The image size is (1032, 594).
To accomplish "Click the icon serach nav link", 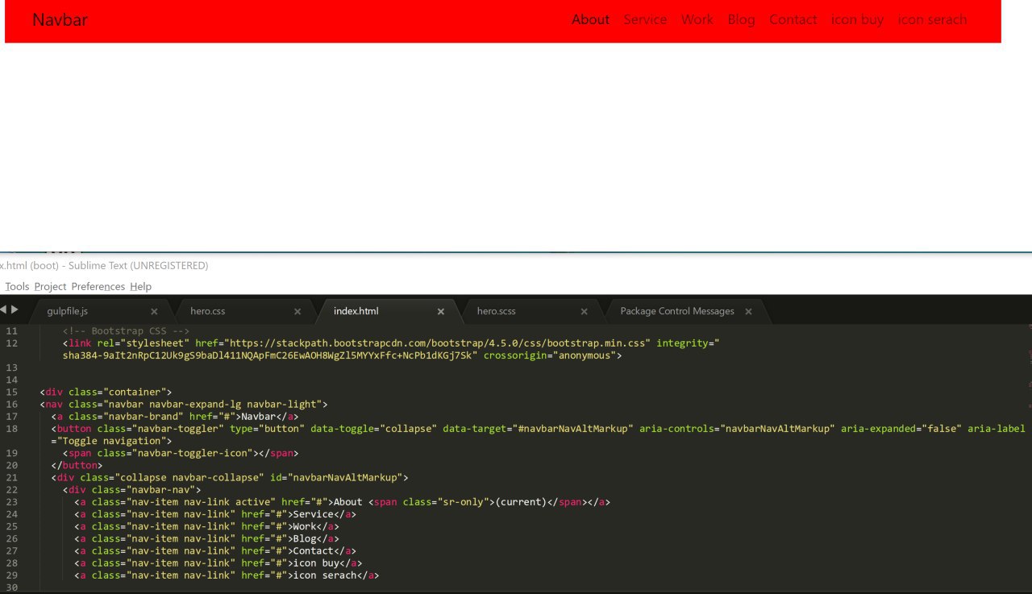I will (932, 20).
